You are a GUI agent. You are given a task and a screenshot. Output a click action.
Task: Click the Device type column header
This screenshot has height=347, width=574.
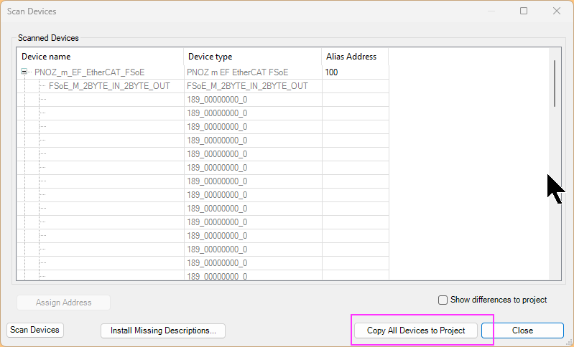coord(253,57)
